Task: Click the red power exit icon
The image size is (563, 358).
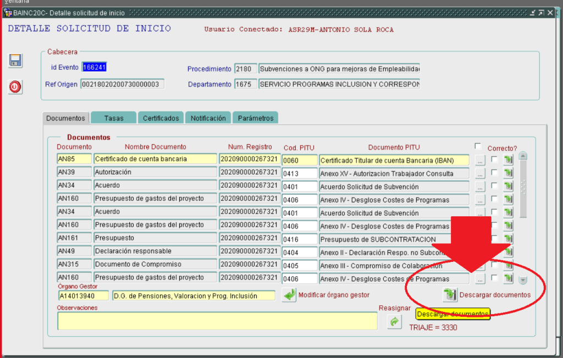Action: pos(15,87)
